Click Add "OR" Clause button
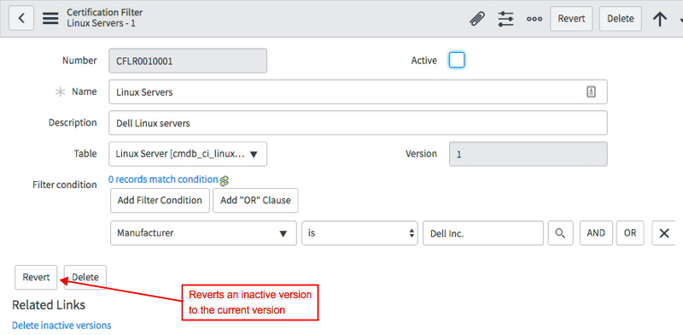683x335 pixels. [x=255, y=200]
